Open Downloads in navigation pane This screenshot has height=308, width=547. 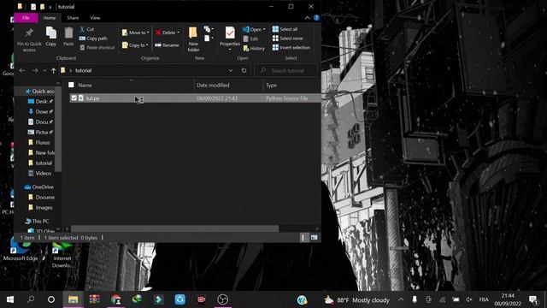[41, 112]
